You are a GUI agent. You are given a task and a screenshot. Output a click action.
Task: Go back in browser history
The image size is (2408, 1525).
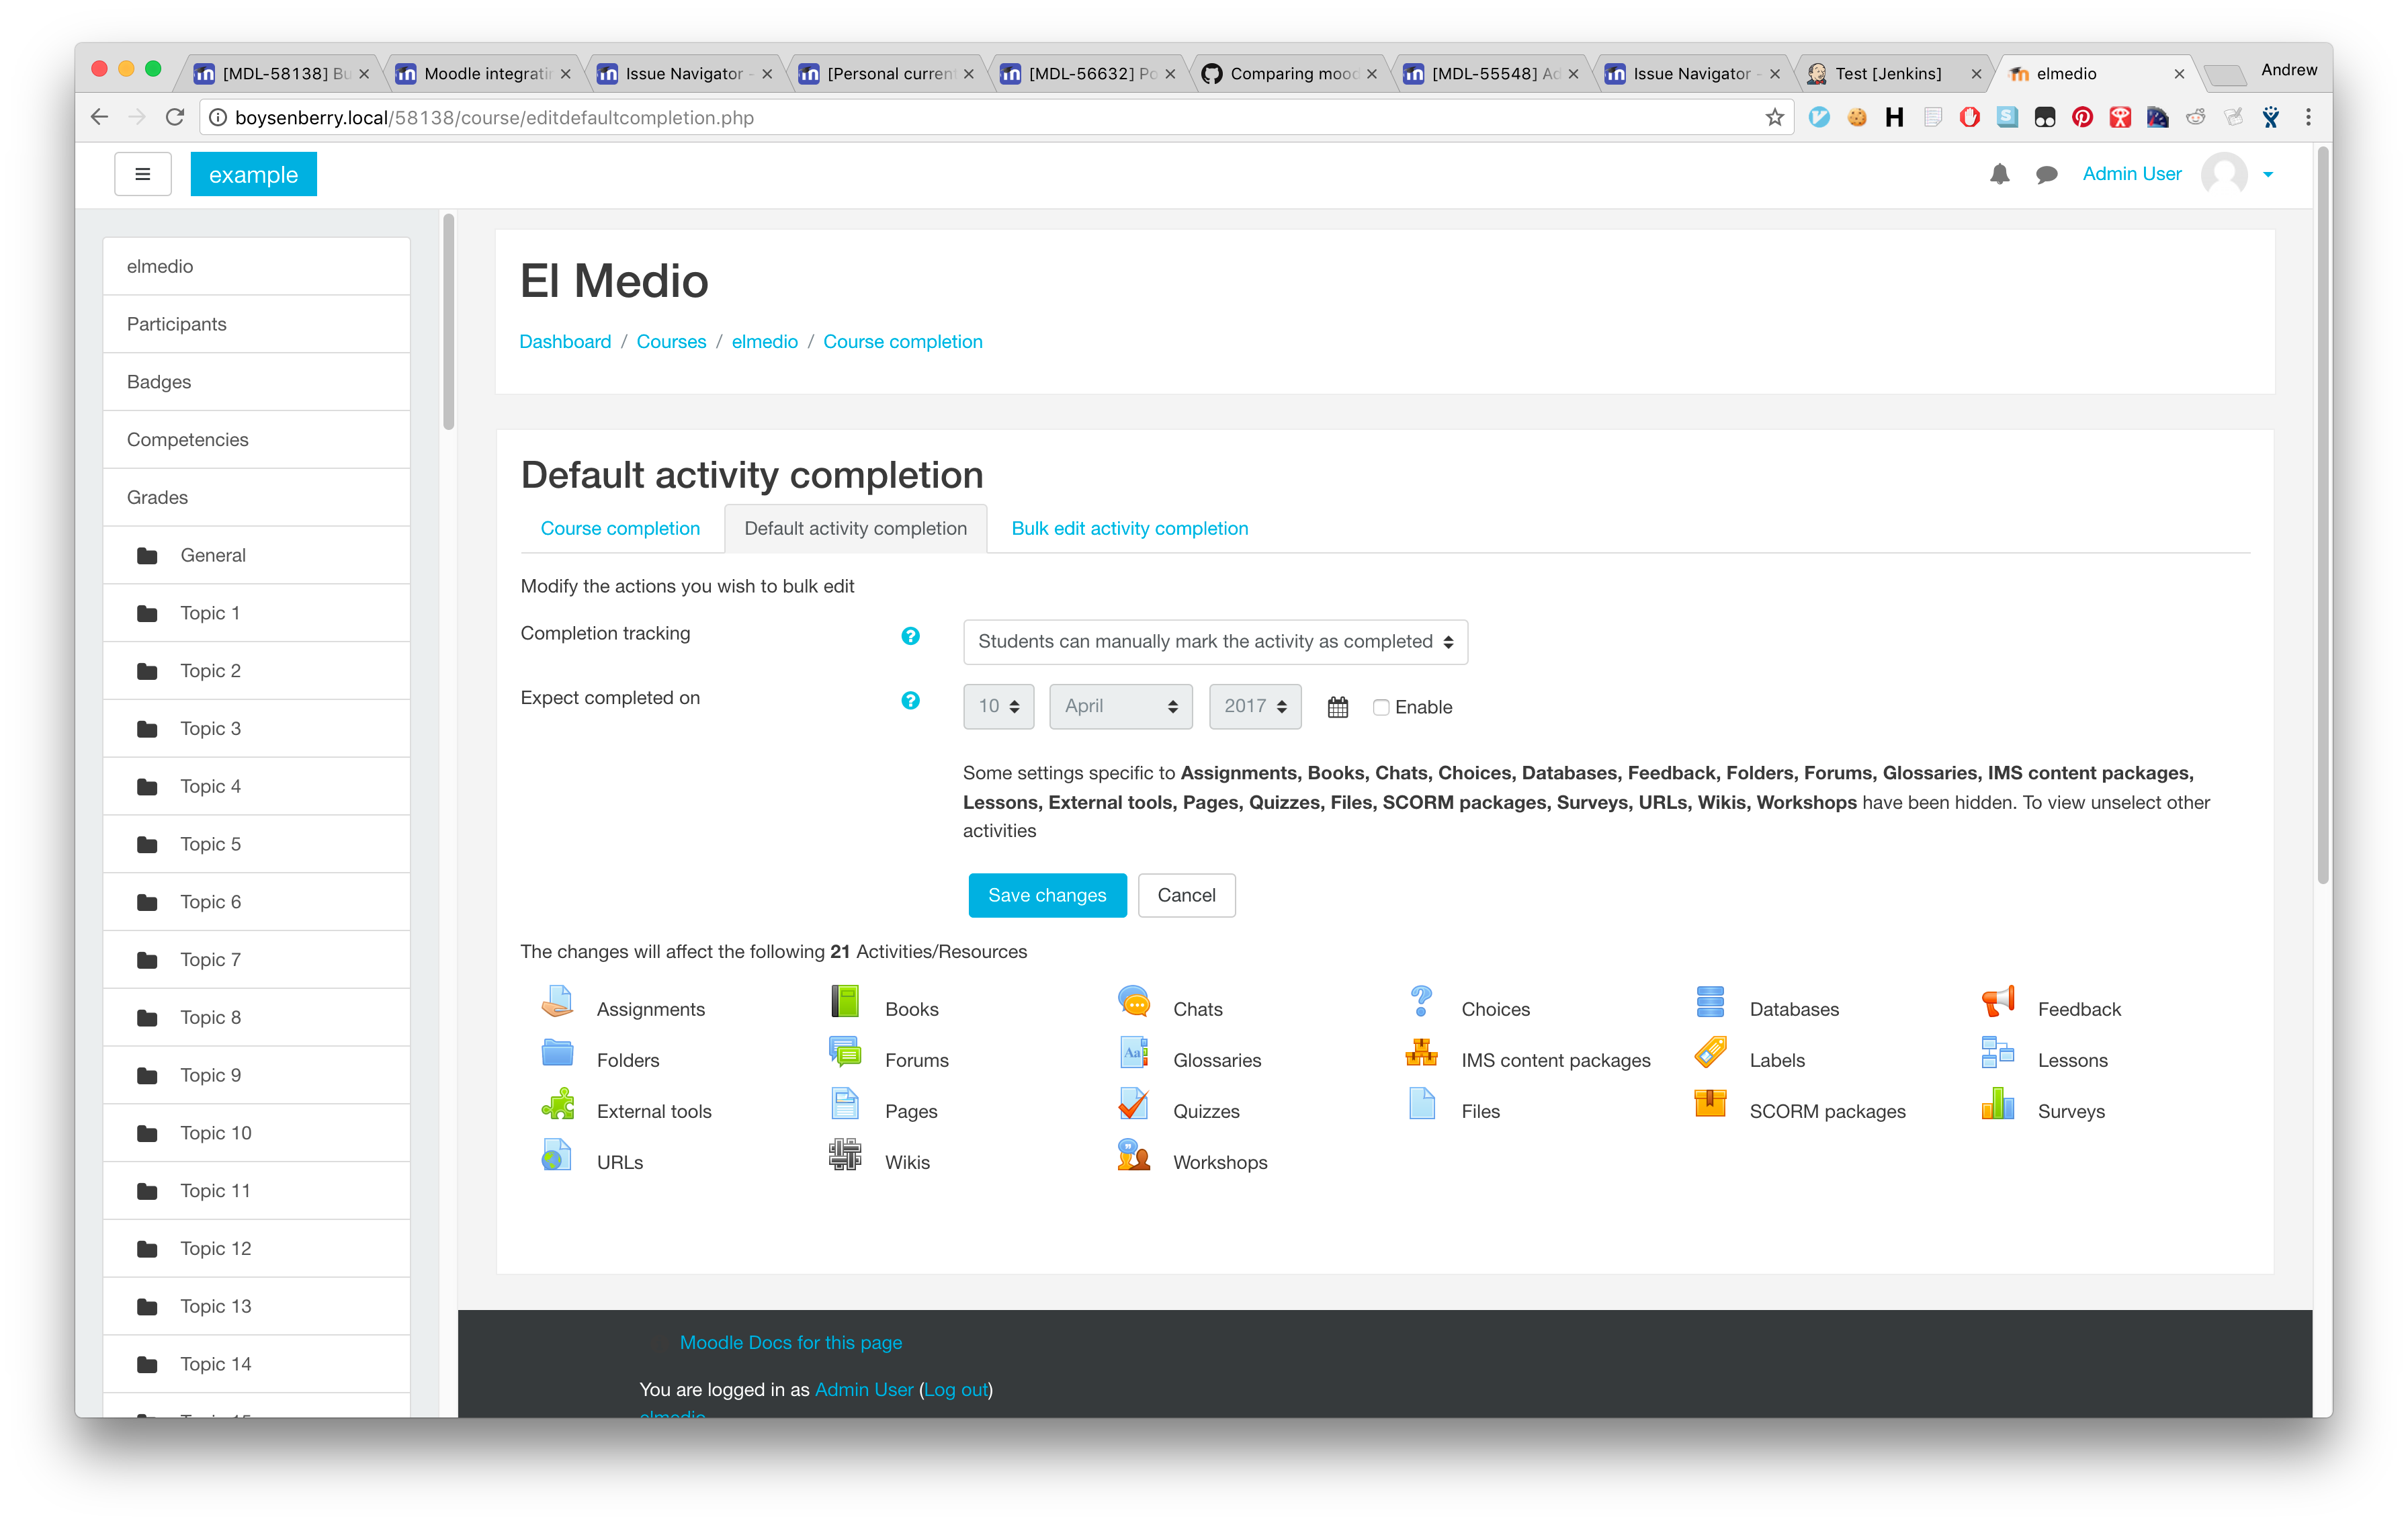[x=98, y=118]
